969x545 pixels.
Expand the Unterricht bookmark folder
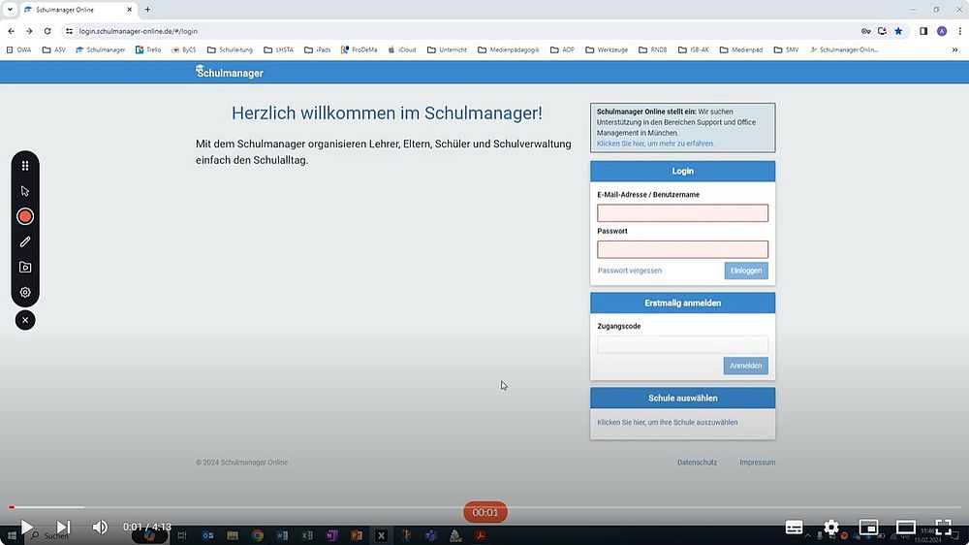pyautogui.click(x=447, y=49)
